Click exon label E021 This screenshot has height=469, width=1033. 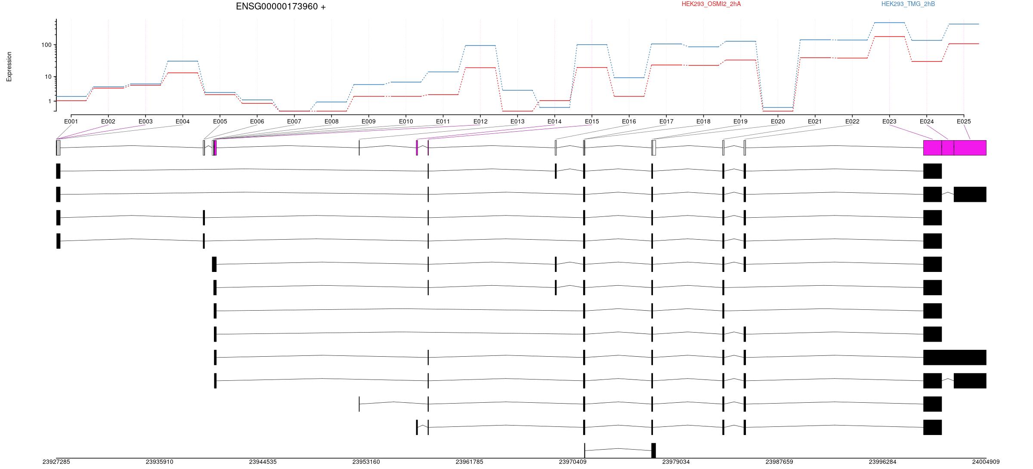(815, 121)
